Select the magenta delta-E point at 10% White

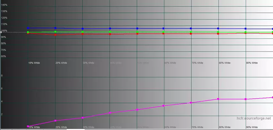(x=28, y=126)
